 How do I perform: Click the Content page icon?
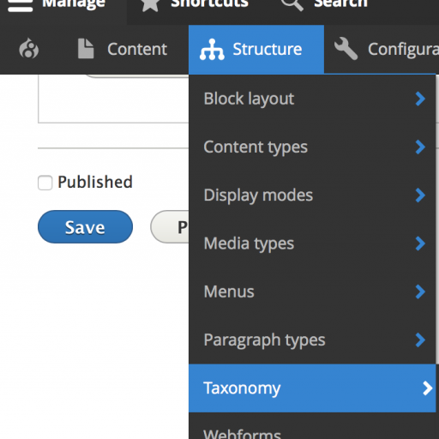[x=86, y=49]
